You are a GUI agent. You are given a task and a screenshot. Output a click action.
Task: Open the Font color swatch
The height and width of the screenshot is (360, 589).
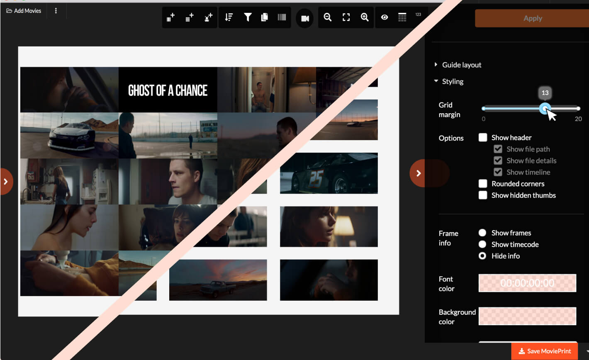click(527, 283)
